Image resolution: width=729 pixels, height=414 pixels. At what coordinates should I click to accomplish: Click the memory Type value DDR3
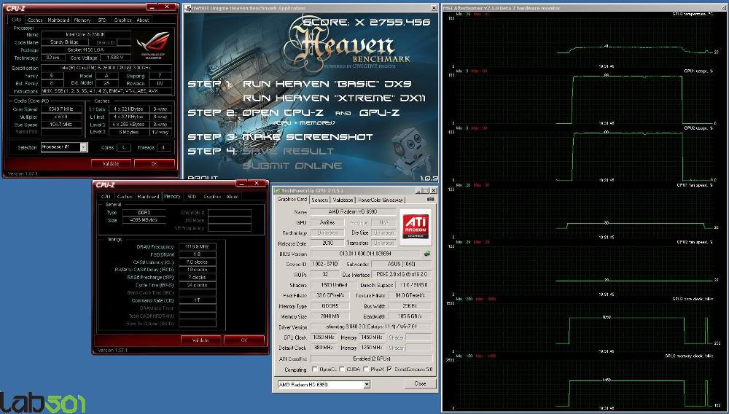point(144,212)
